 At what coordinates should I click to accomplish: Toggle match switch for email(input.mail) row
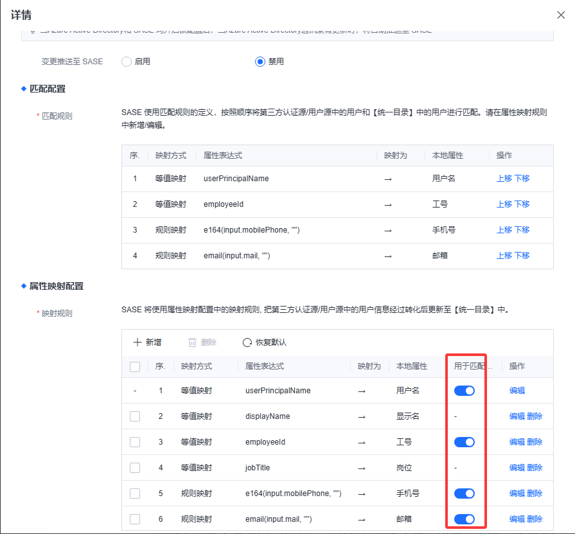coord(464,519)
